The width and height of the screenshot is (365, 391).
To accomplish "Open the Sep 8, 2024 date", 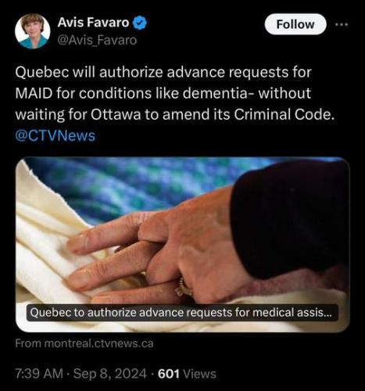I will pos(110,374).
